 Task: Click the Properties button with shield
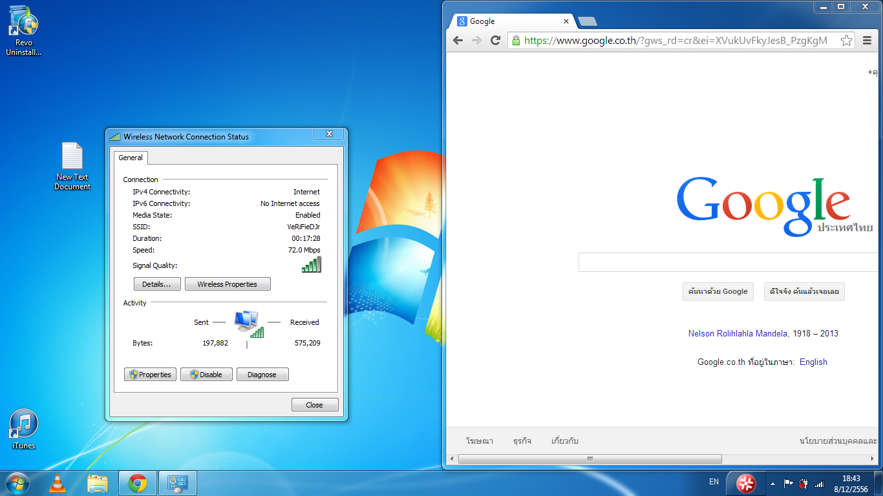click(x=150, y=375)
